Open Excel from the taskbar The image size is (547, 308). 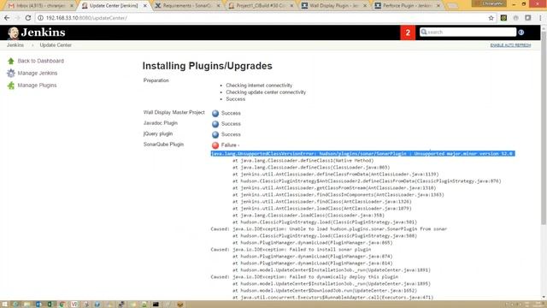[x=50, y=305]
